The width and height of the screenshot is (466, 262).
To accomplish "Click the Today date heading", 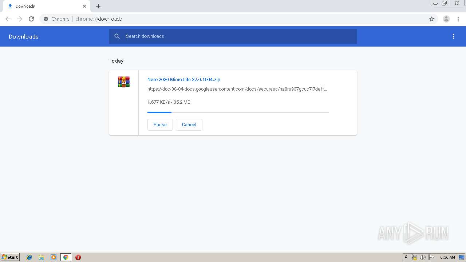I will pyautogui.click(x=116, y=61).
